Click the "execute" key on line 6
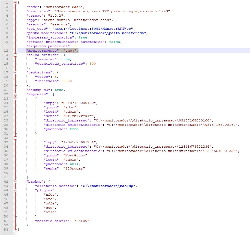This screenshot has height=235, width=250. point(36,24)
